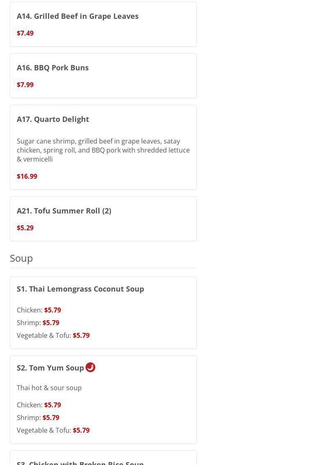315x465 pixels.
Task: Open S1. Thai Lemongrass Coconut Soup
Action: coord(80,289)
